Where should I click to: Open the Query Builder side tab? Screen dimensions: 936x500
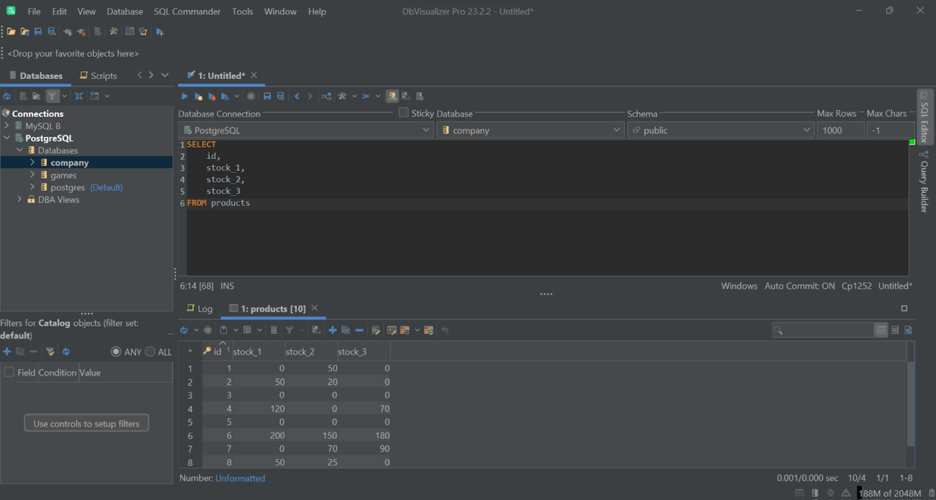(924, 182)
